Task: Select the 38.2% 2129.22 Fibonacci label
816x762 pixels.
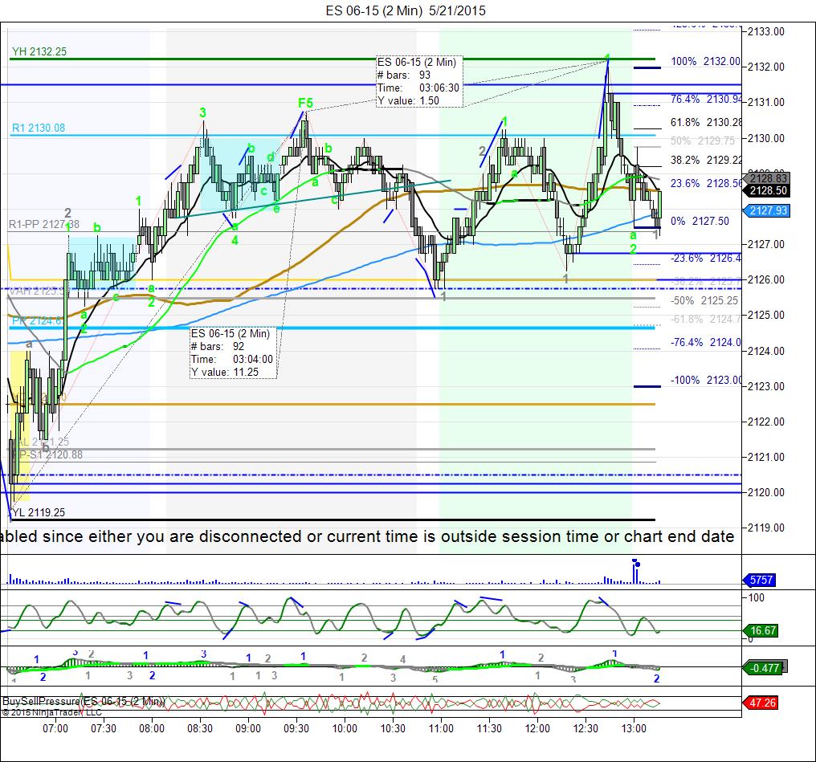Action: [x=705, y=160]
